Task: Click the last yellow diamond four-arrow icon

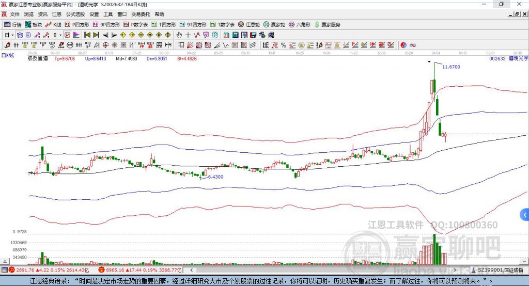Action: [x=168, y=35]
